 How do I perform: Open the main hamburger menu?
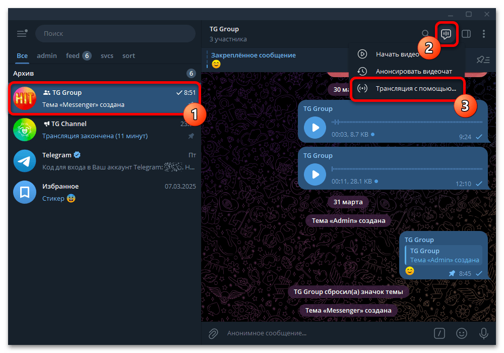pyautogui.click(x=22, y=33)
